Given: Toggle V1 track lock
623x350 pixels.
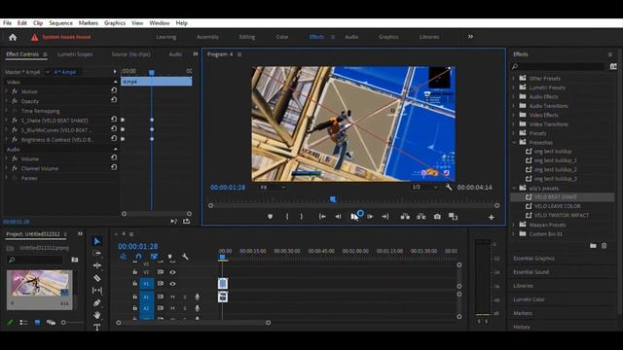Looking at the screenshot, I should point(135,284).
